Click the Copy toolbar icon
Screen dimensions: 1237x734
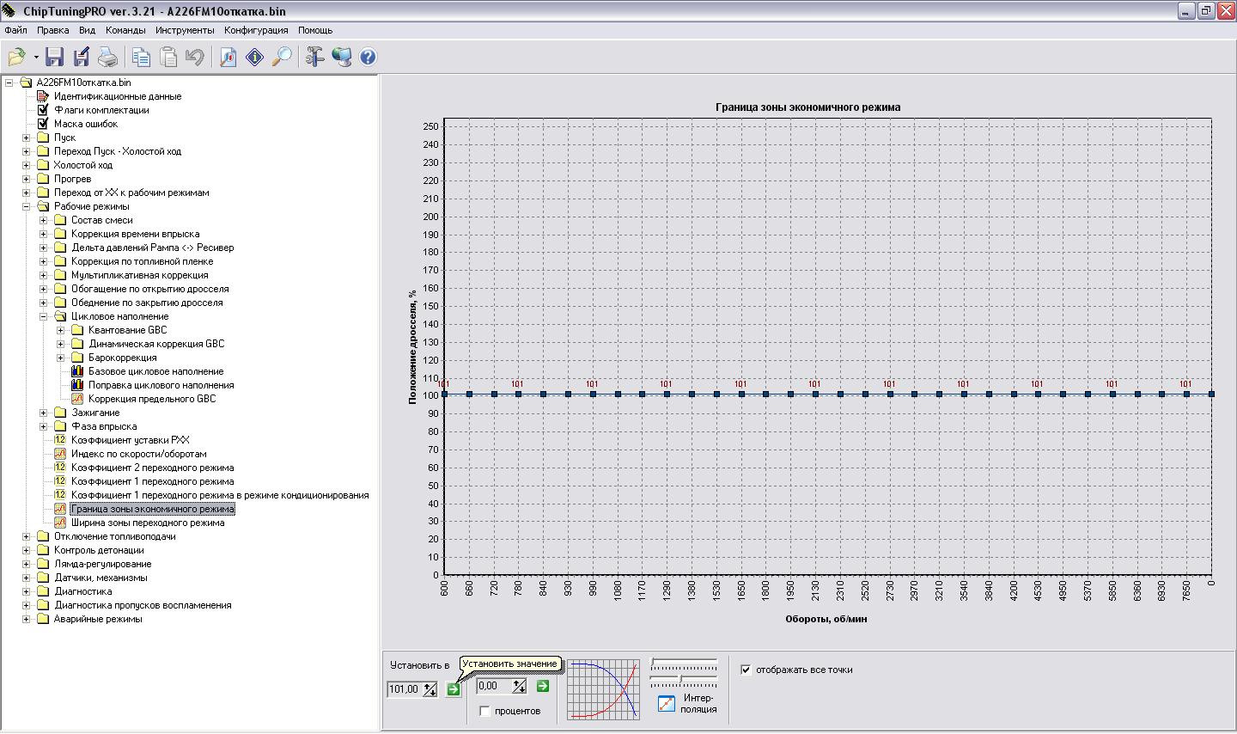click(142, 58)
